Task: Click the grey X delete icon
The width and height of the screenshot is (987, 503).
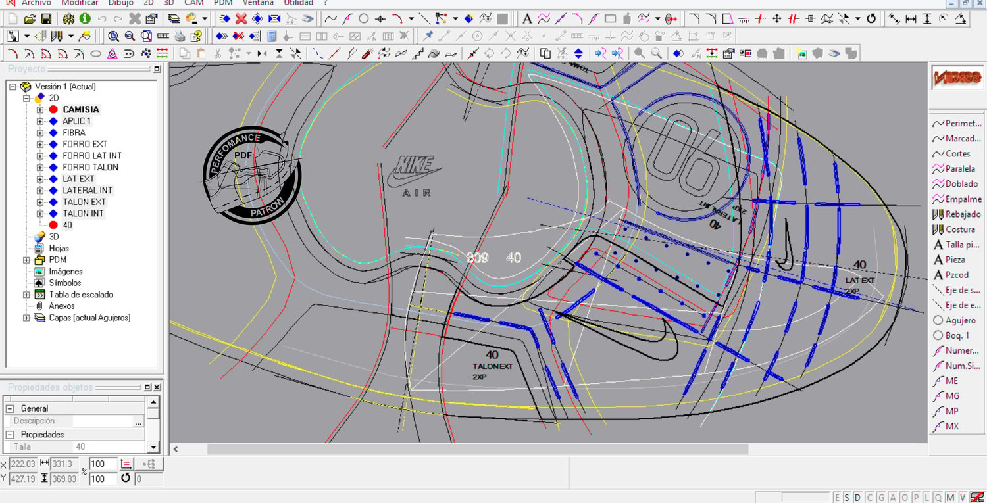Action: [135, 18]
